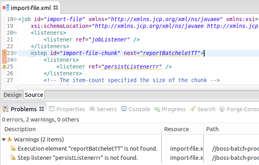Click the warning marker on line 25
The image size is (259, 165).
point(4,67)
